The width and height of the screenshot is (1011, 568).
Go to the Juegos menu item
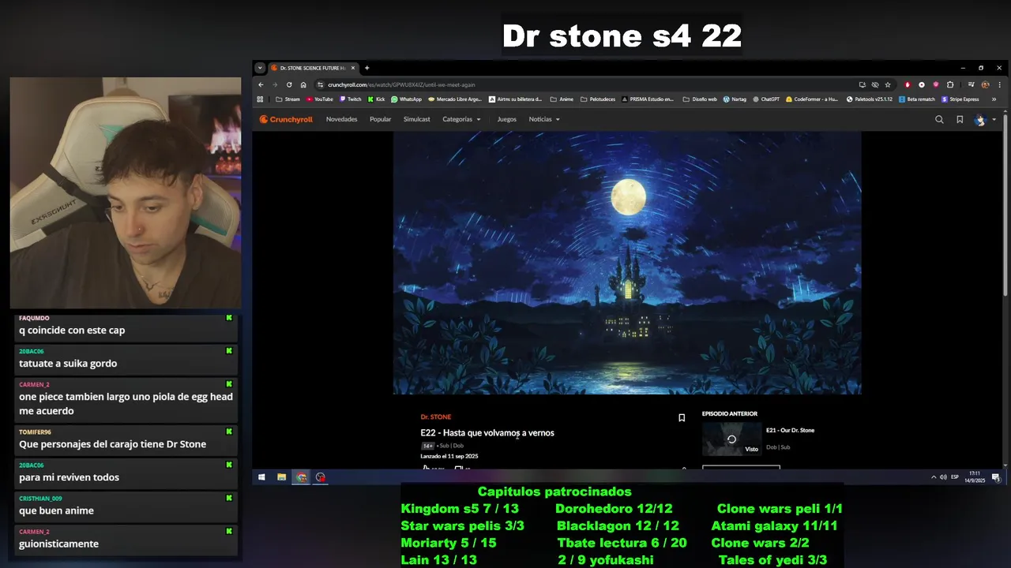[x=507, y=119]
